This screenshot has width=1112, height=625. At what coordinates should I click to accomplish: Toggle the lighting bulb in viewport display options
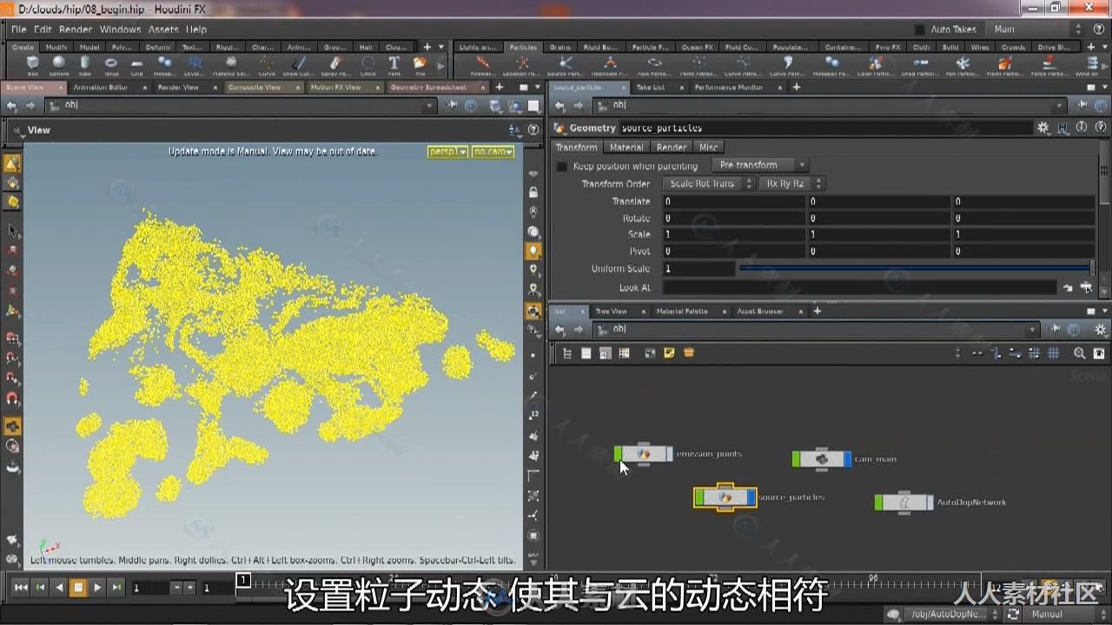click(x=533, y=251)
